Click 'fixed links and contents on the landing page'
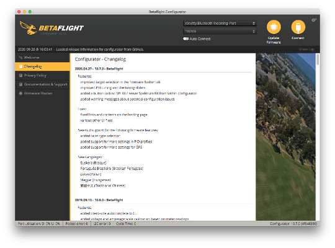This screenshot has width=335, height=248. pyautogui.click(x=114, y=115)
